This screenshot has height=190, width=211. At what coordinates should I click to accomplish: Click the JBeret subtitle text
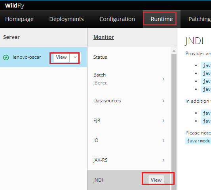[100, 83]
